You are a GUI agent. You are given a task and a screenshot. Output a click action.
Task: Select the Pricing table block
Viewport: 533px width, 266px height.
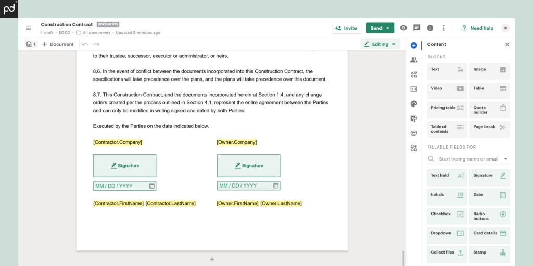tap(447, 110)
